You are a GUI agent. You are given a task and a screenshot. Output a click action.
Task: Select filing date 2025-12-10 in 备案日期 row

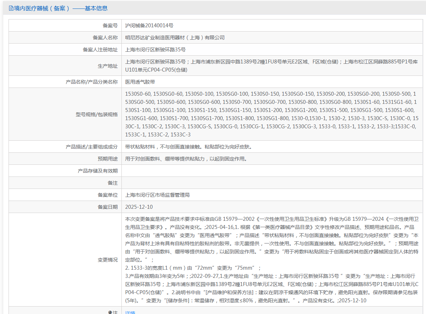point(139,207)
